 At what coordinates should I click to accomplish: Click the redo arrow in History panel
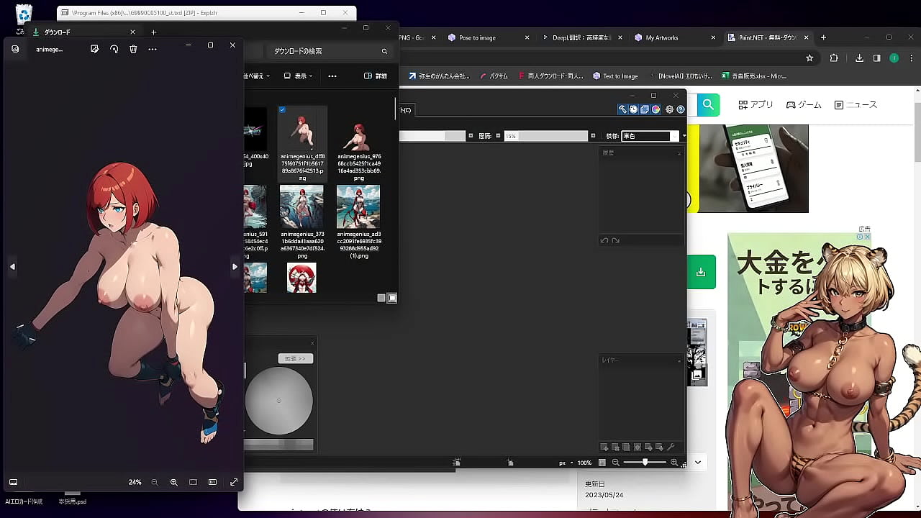615,240
